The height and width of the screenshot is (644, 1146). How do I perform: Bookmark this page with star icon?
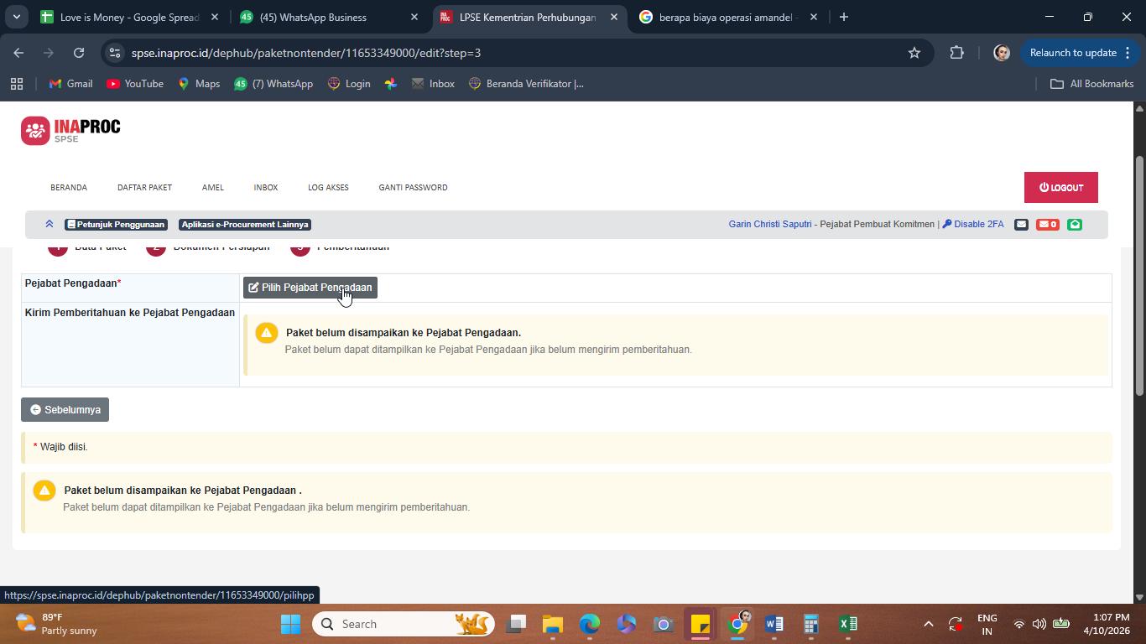coord(914,53)
